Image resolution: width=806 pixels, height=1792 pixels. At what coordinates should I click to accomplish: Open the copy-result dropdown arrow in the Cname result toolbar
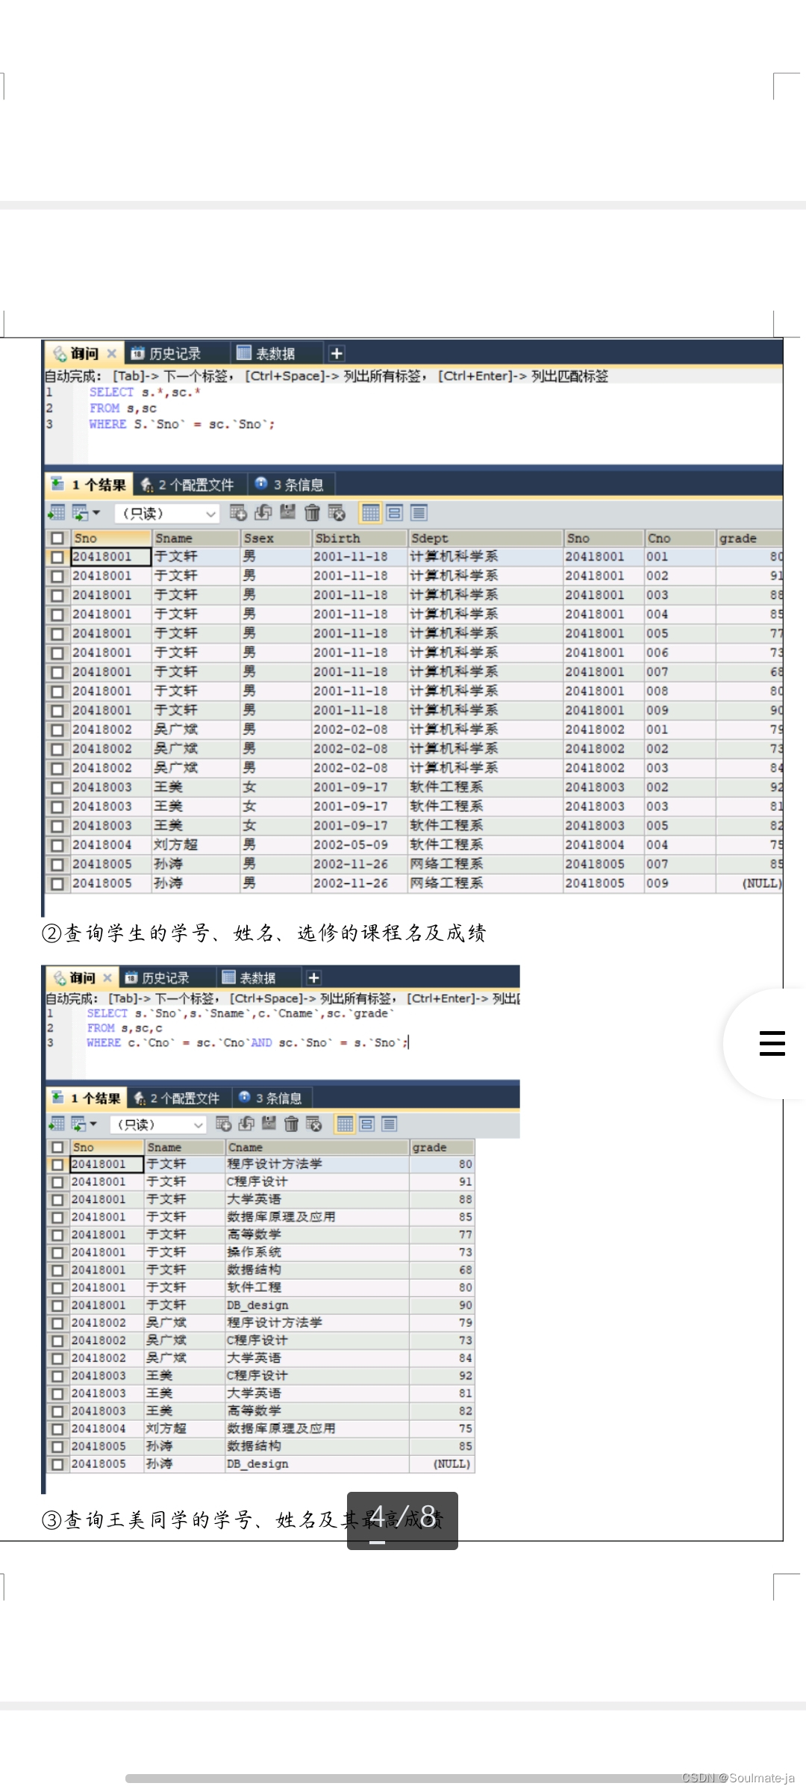pos(93,1124)
